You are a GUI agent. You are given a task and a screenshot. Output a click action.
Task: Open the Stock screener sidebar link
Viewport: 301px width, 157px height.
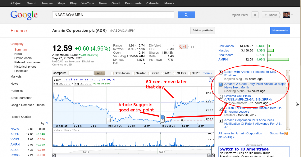click(21, 98)
